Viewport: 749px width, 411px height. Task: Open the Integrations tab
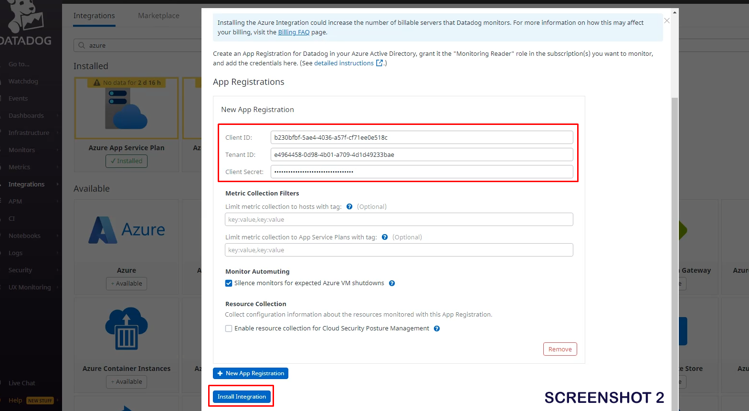click(x=94, y=16)
